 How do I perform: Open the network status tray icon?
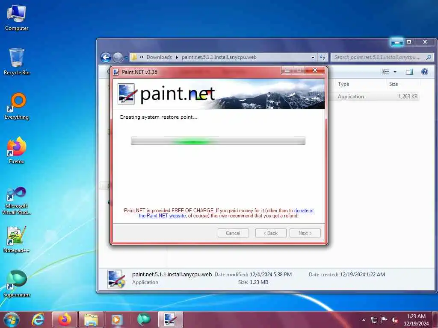(374, 320)
